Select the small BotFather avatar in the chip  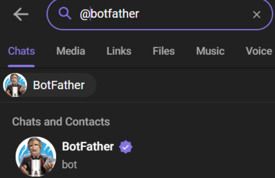click(x=15, y=85)
